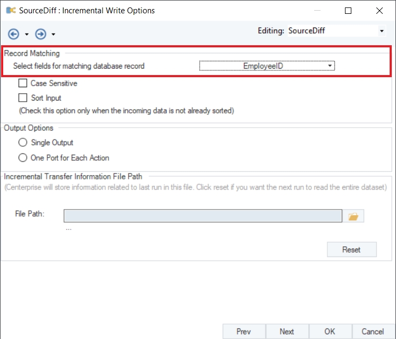396x339 pixels.
Task: Enable the Case Sensitive checkbox
Action: [23, 84]
